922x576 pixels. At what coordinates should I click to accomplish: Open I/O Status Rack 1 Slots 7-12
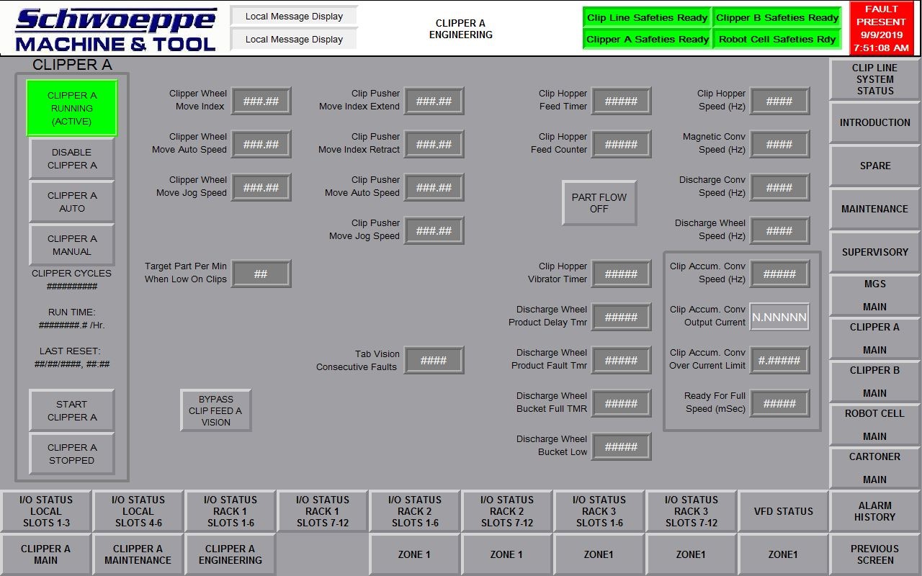[323, 511]
